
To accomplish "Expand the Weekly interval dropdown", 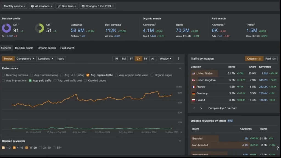I will coord(165,59).
